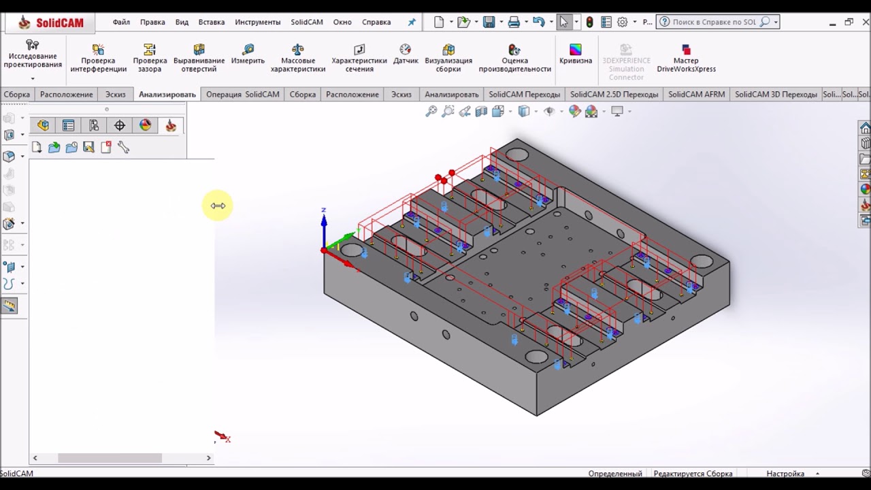Toggle the ruler measure icon in left toolbar

coord(10,306)
